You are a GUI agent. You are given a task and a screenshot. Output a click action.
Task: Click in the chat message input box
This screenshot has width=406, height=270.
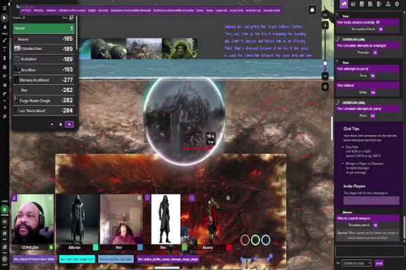pyautogui.click(x=369, y=251)
